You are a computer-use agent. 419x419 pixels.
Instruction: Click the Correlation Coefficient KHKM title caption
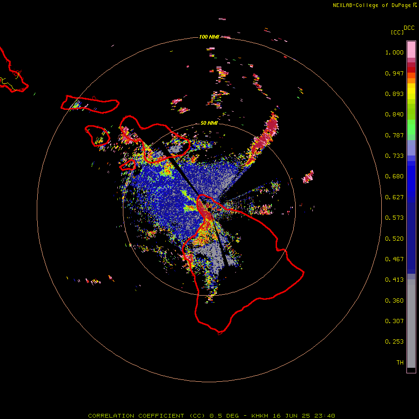pos(211,416)
